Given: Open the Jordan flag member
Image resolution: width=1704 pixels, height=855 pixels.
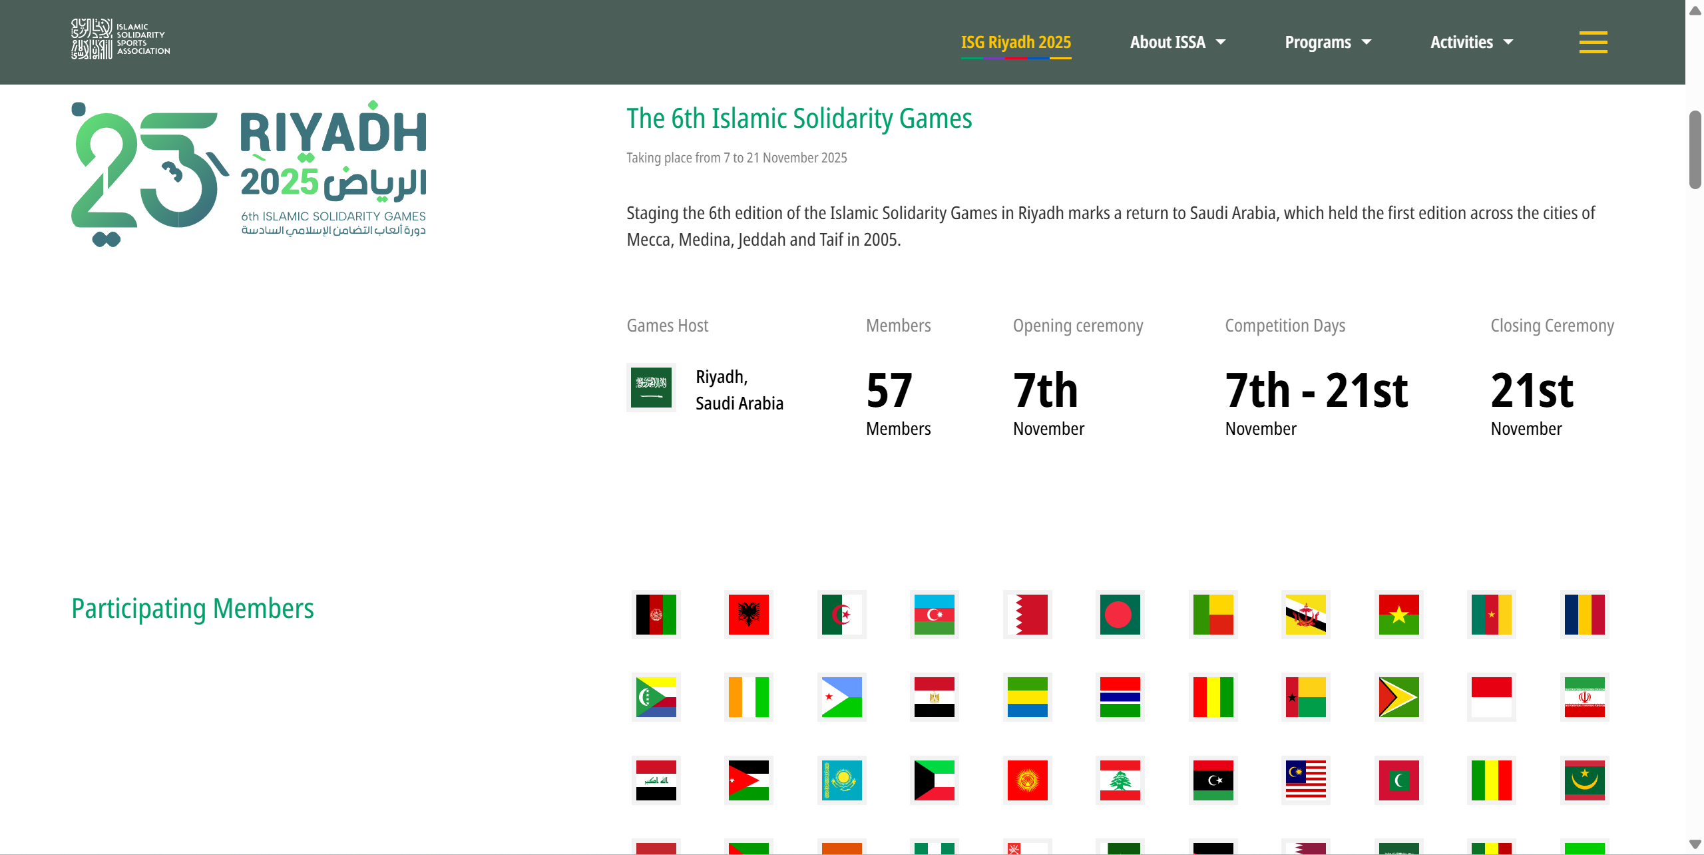Looking at the screenshot, I should click(748, 780).
